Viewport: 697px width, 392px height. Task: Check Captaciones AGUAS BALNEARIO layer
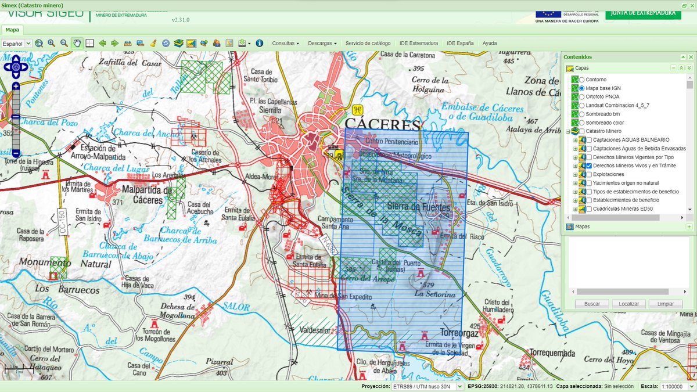pyautogui.click(x=589, y=140)
